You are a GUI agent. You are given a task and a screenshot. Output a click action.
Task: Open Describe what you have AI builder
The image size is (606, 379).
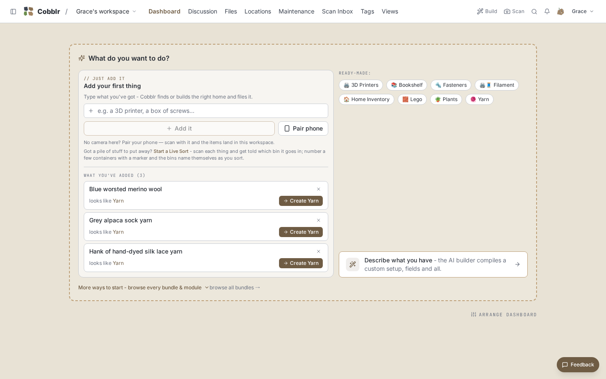pos(433,264)
